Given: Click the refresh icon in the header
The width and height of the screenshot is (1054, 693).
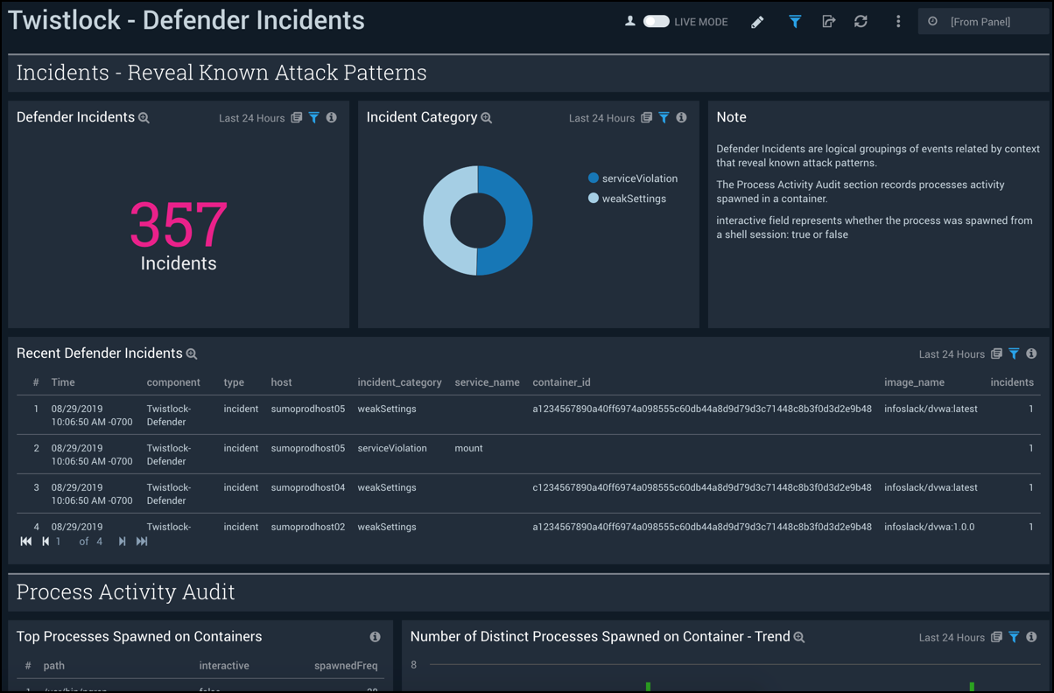Looking at the screenshot, I should point(861,21).
